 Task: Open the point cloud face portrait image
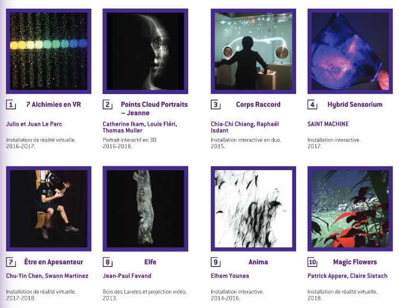(145, 51)
